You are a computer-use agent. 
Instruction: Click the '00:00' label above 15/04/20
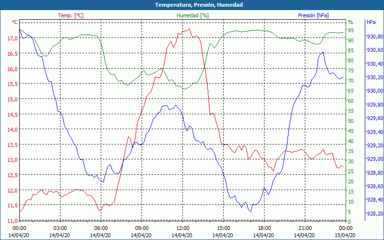(x=346, y=228)
